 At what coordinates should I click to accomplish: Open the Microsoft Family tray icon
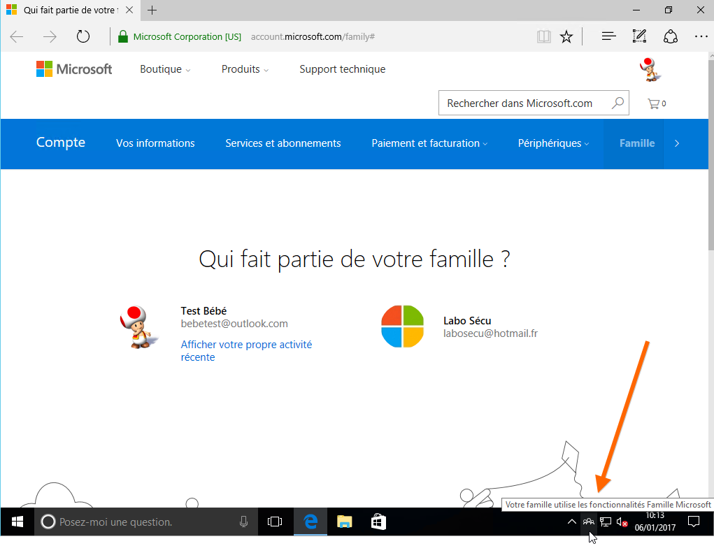[x=589, y=522]
